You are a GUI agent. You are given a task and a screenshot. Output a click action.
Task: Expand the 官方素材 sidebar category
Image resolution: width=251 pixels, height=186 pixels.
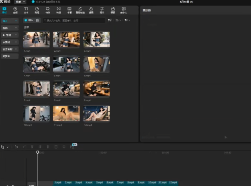pyautogui.click(x=10, y=49)
